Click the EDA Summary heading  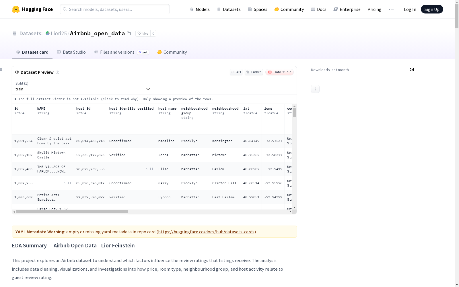tap(73, 245)
